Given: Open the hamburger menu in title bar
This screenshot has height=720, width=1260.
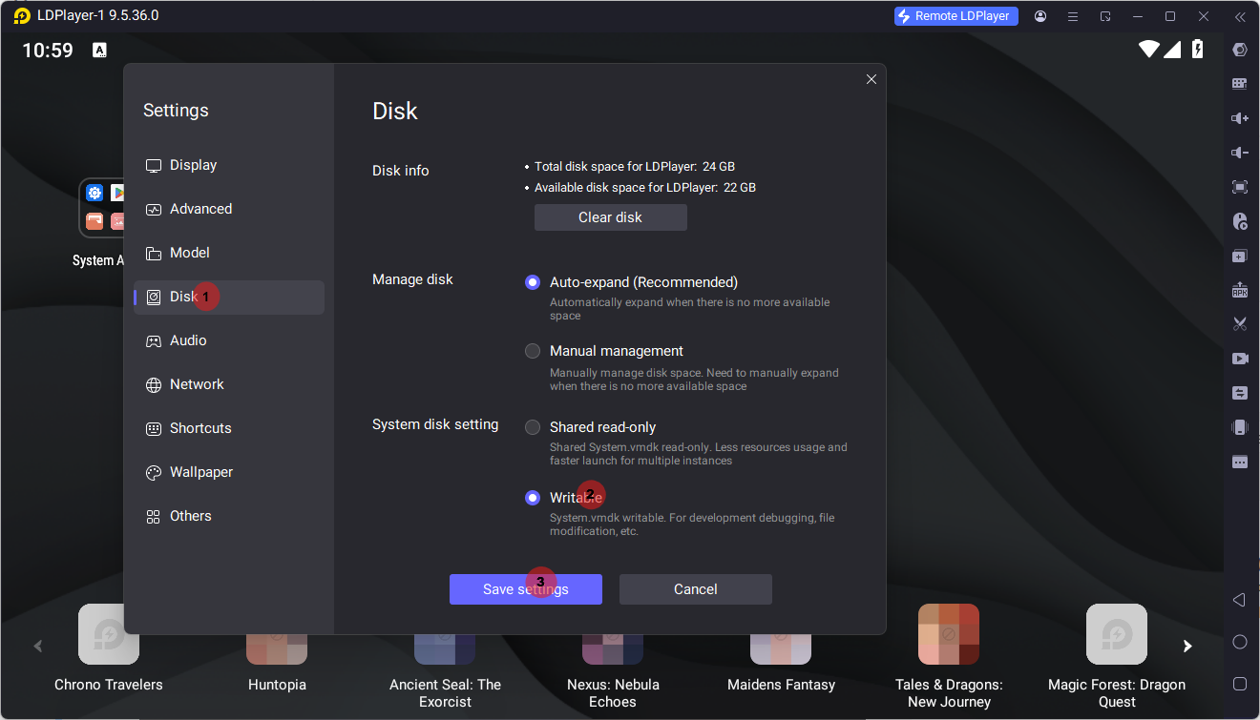Looking at the screenshot, I should point(1073,16).
